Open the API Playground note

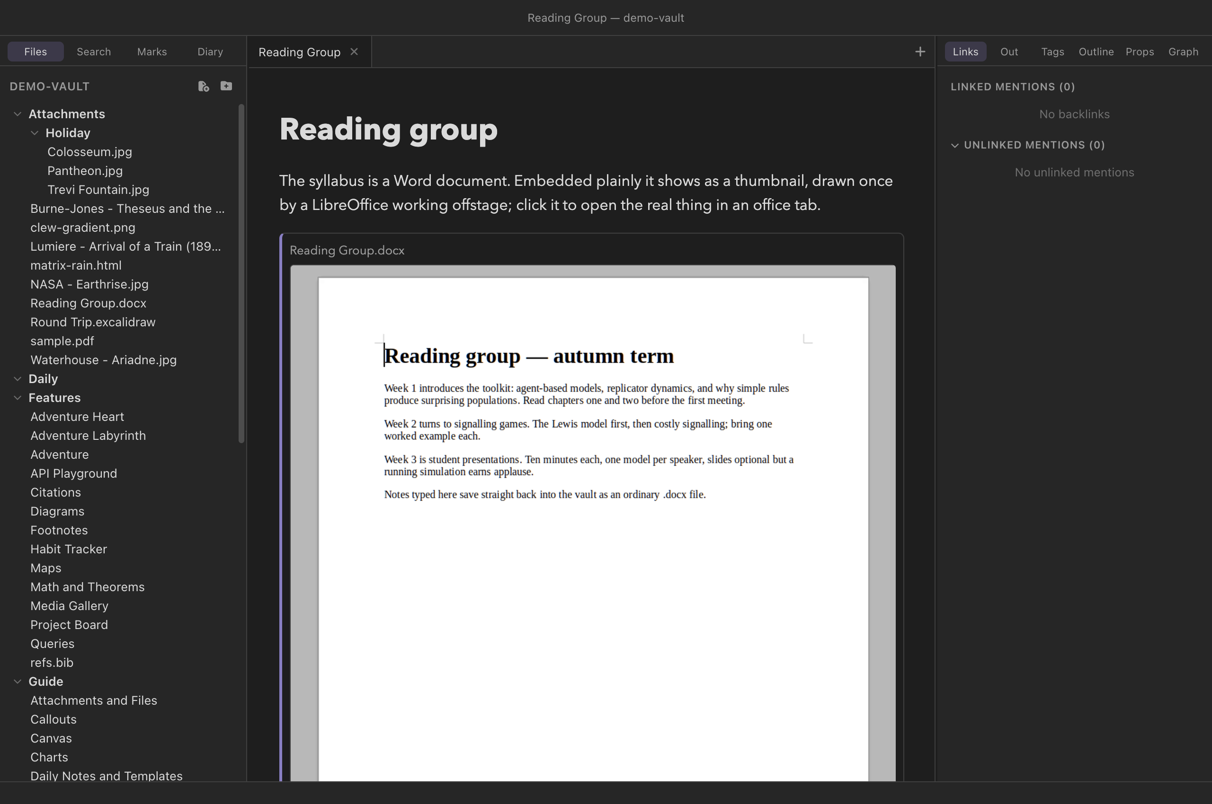click(73, 474)
